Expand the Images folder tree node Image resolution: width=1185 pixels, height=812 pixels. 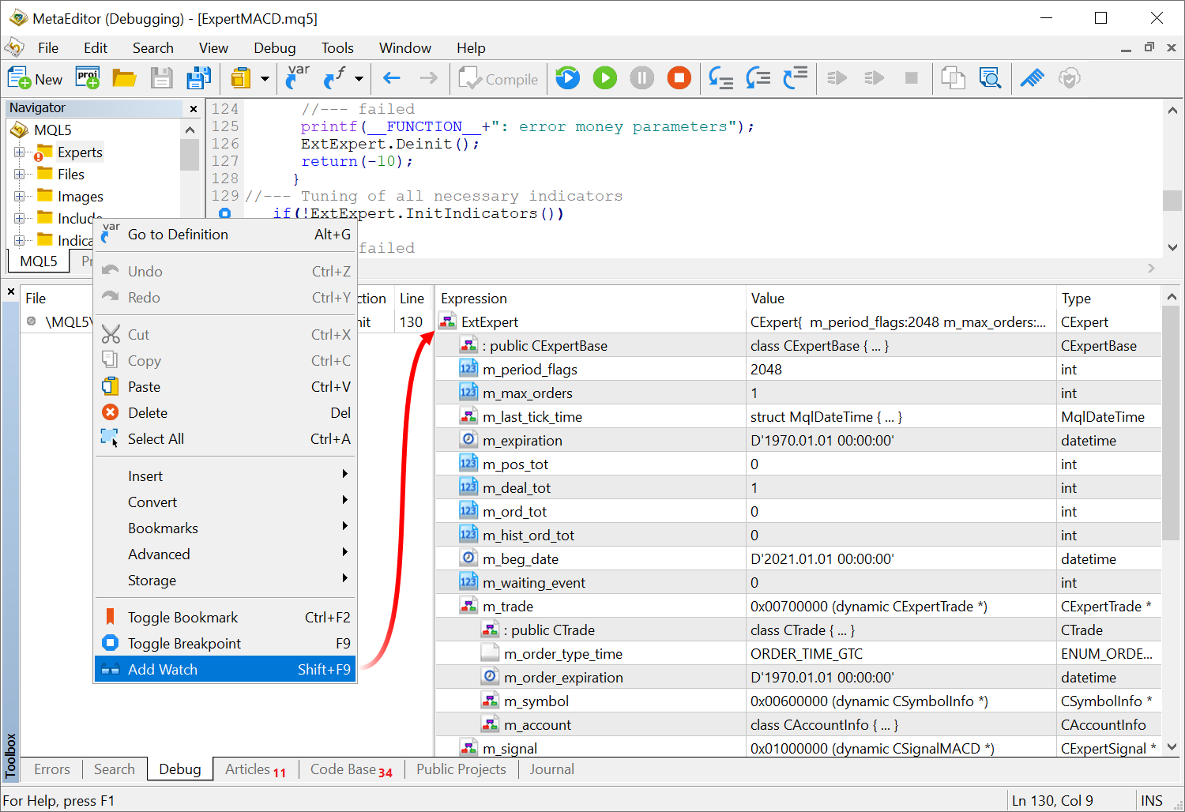[19, 197]
